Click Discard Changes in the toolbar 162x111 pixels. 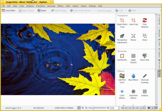coord(104,11)
